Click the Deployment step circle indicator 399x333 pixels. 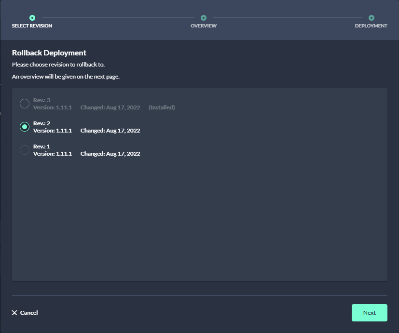[371, 18]
